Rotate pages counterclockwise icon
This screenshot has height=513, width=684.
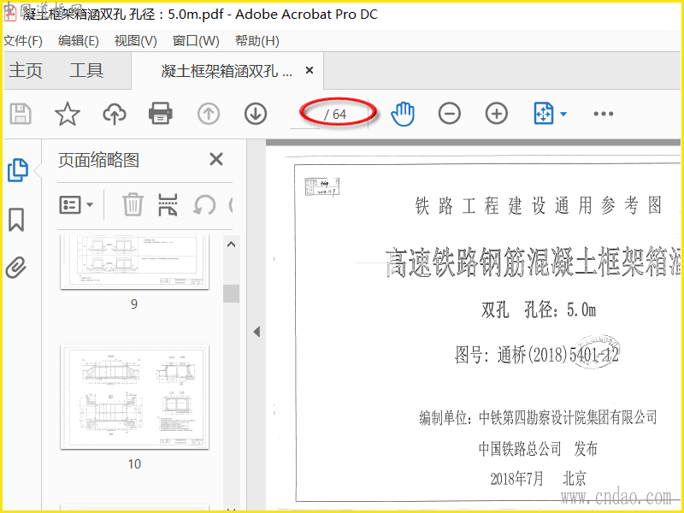(204, 204)
